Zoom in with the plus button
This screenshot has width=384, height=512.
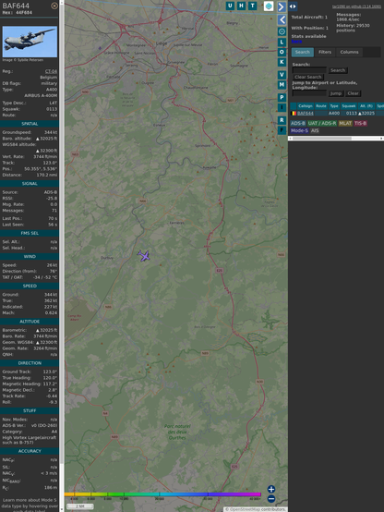271,489
